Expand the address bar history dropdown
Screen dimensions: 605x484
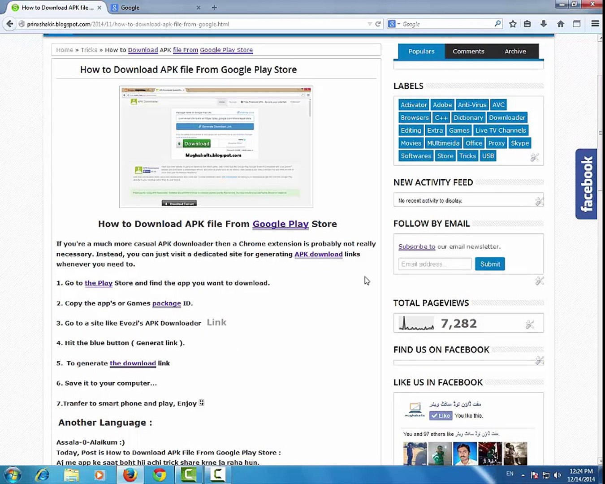click(x=369, y=24)
